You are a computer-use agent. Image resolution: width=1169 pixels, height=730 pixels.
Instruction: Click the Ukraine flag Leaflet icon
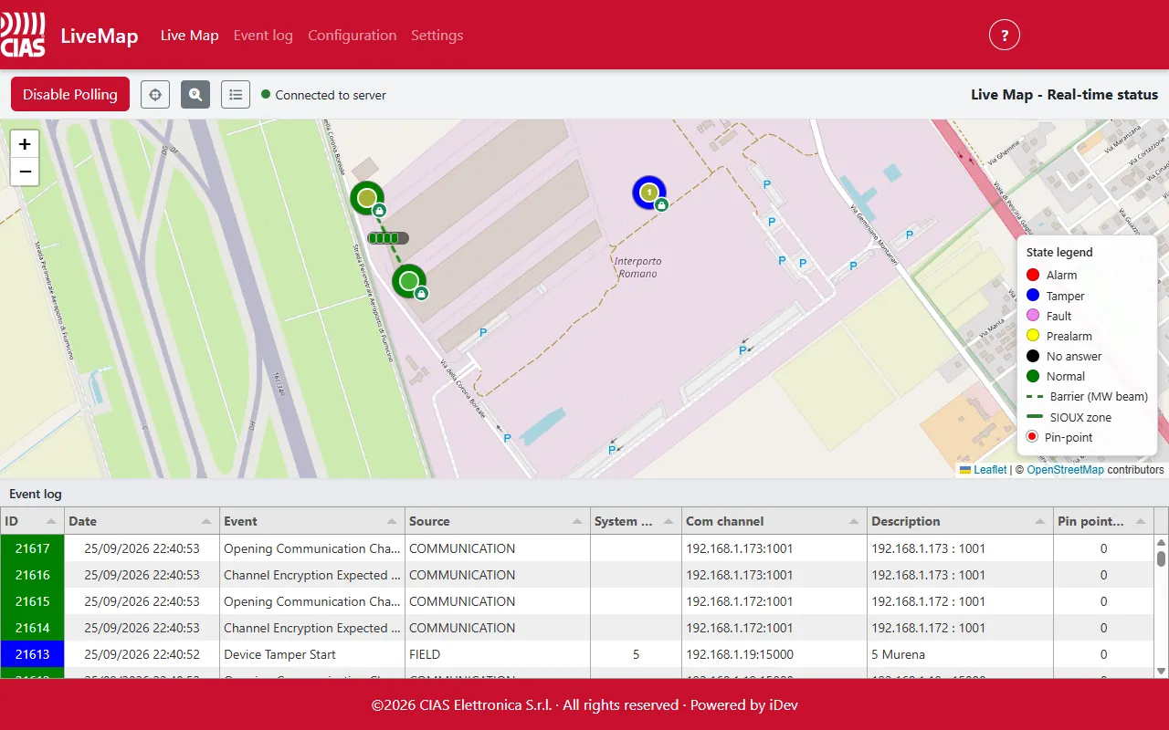point(965,470)
